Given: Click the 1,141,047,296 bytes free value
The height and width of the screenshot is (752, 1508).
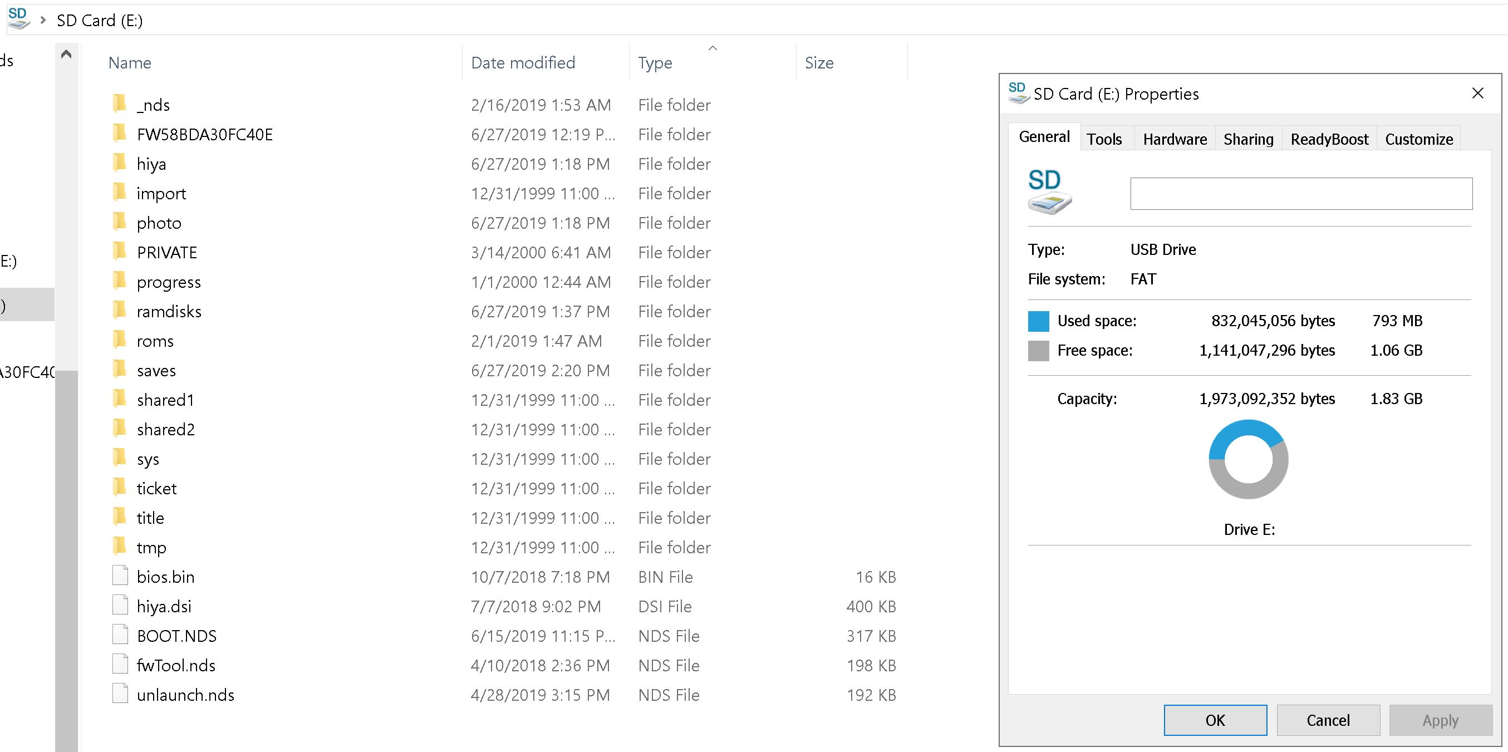Looking at the screenshot, I should 1268,350.
